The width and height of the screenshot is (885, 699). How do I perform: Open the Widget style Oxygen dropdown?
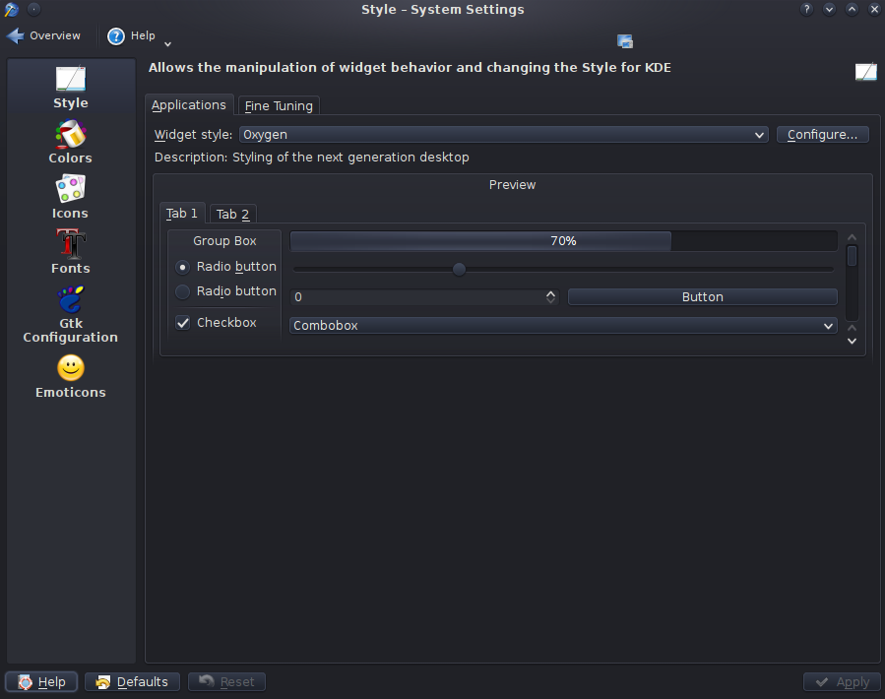click(503, 134)
